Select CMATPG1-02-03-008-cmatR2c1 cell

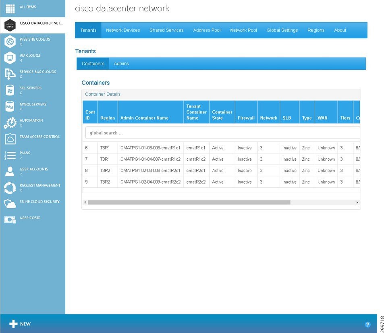point(150,171)
